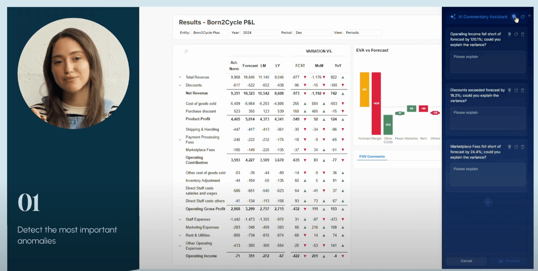This screenshot has height=271, width=538.
Task: Click the lightbulb icon on the Operating Income question
Action: click(510, 34)
